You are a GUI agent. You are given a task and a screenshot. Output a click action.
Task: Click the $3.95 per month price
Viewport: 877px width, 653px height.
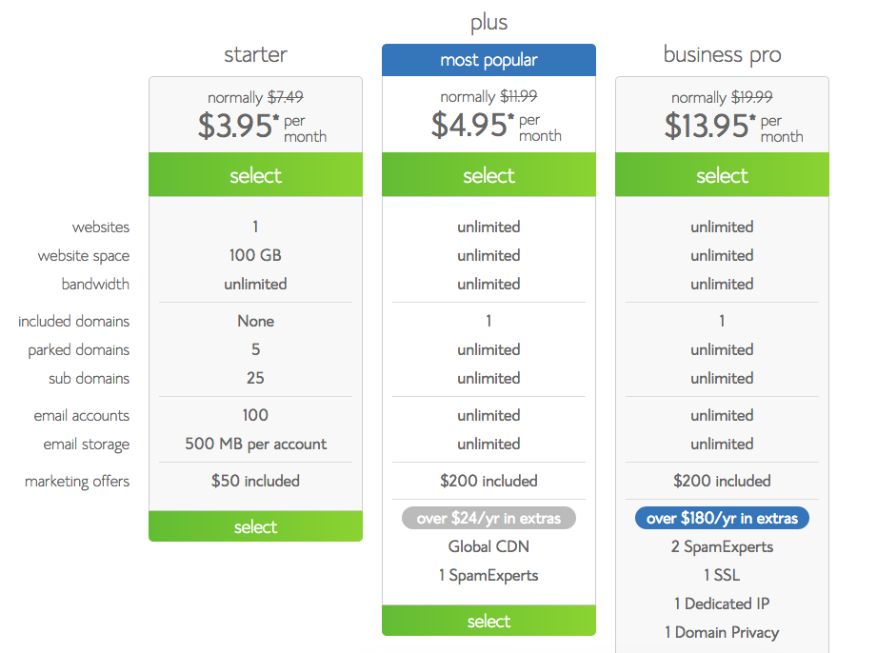(x=238, y=127)
